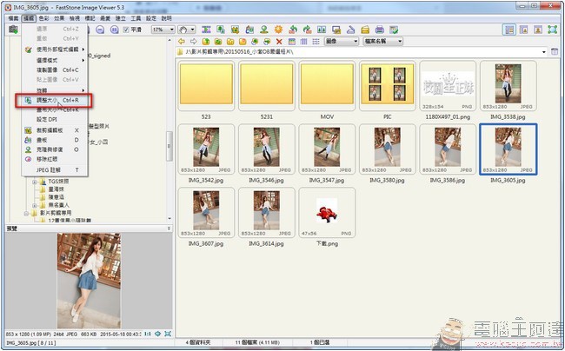Open the crop board toolbar icon
This screenshot has width=565, height=351.
(x=235, y=30)
